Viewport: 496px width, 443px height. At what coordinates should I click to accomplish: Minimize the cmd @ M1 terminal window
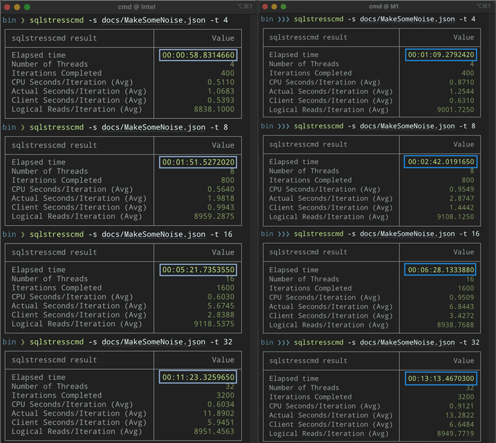click(274, 6)
